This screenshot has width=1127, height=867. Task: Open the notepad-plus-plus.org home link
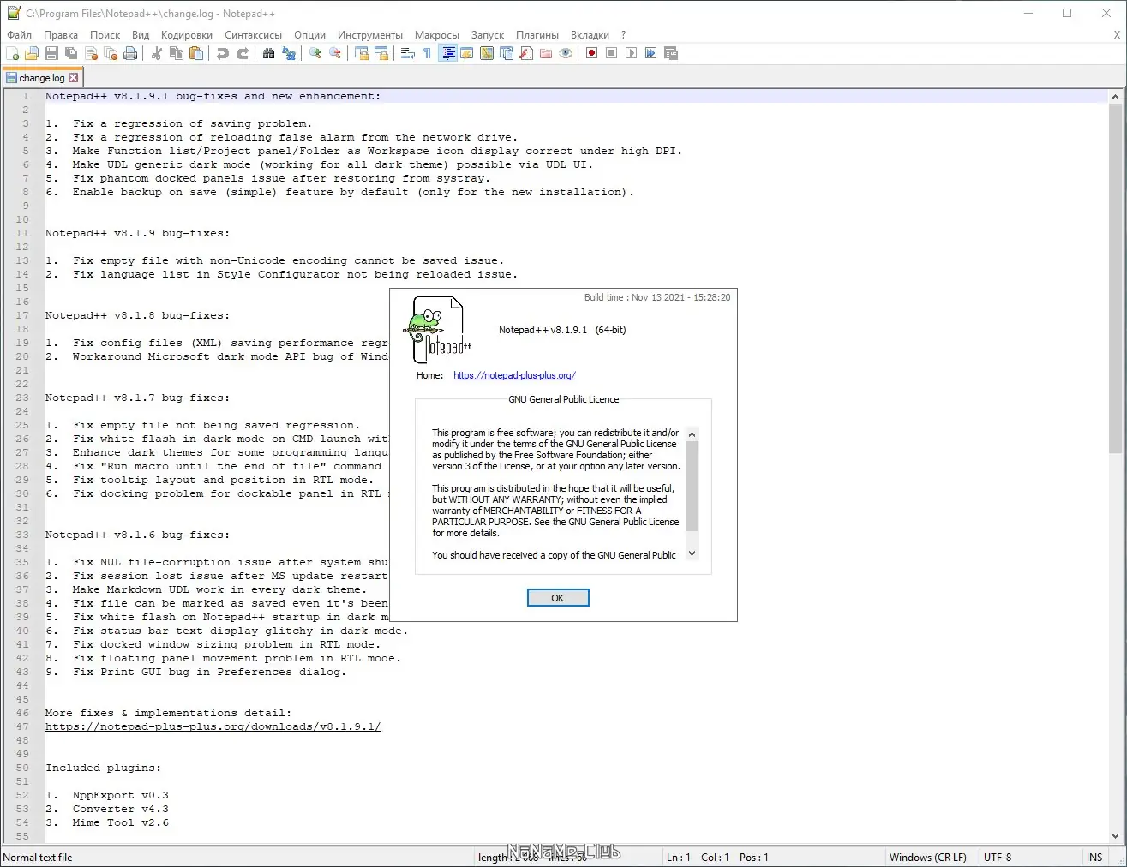pyautogui.click(x=514, y=375)
